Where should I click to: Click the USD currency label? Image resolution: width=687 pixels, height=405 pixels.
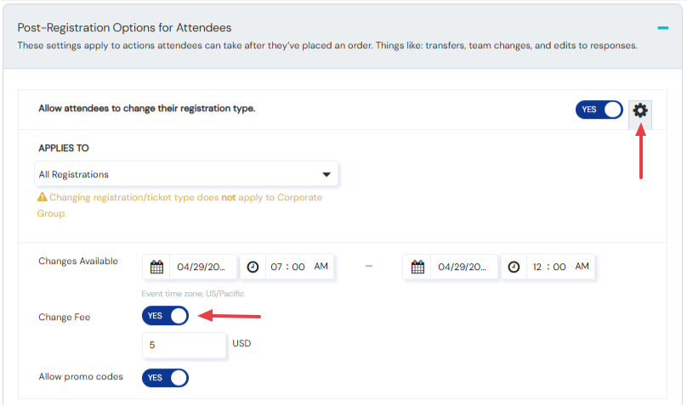point(241,343)
